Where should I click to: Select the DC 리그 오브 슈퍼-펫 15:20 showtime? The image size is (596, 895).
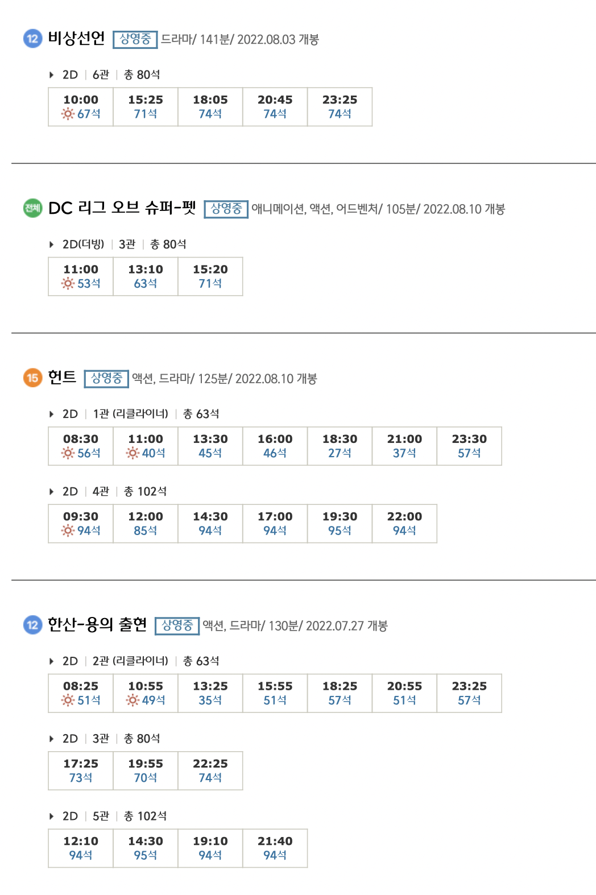click(210, 276)
